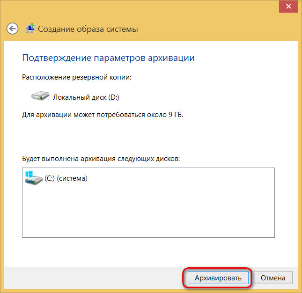Click the Локальный диск (D:) label
Screen dimensions: 302x293
click(86, 97)
